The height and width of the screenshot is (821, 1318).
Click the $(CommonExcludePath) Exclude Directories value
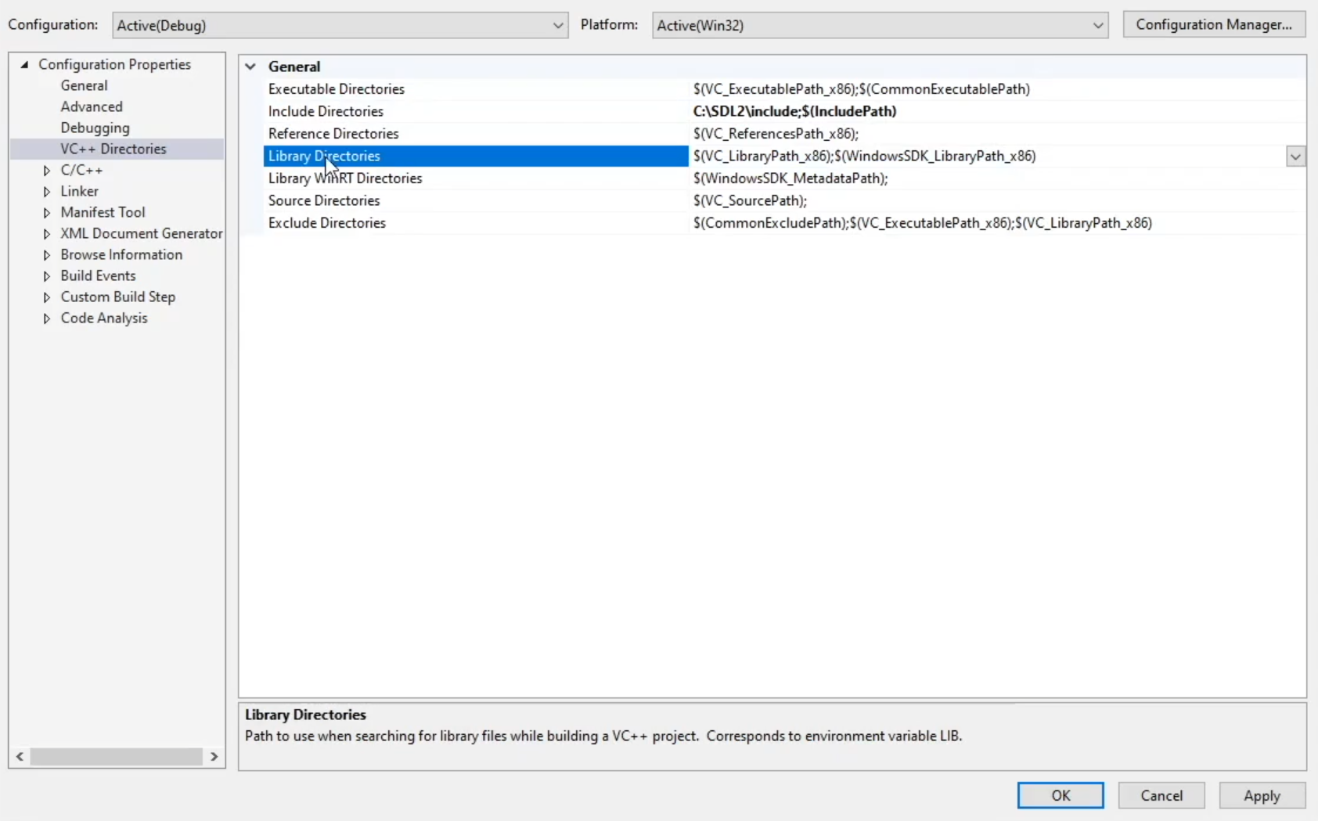pos(922,223)
